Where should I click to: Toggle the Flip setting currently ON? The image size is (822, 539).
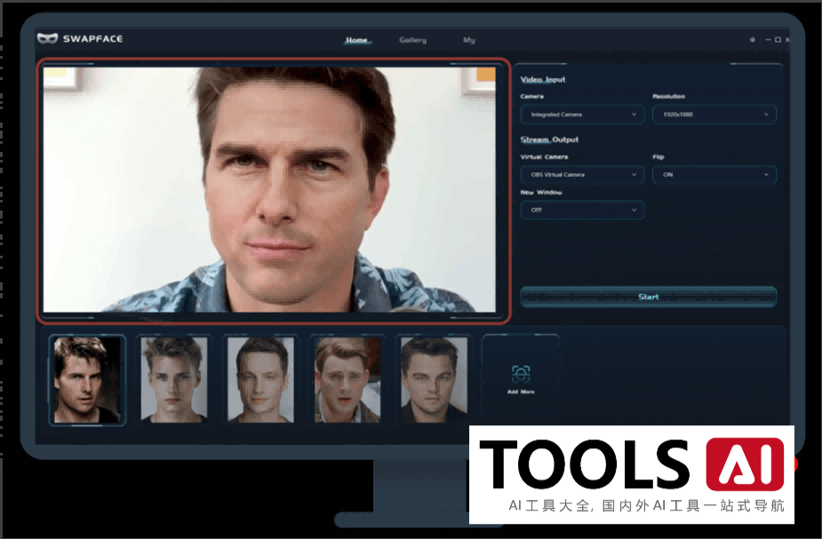[x=714, y=175]
